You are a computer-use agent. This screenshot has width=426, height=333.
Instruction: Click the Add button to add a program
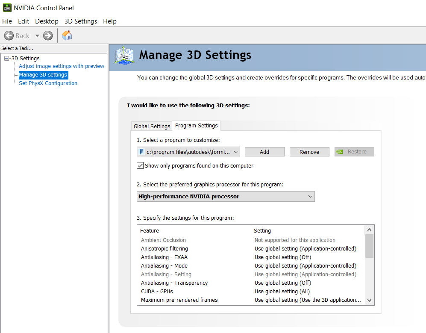(x=264, y=152)
